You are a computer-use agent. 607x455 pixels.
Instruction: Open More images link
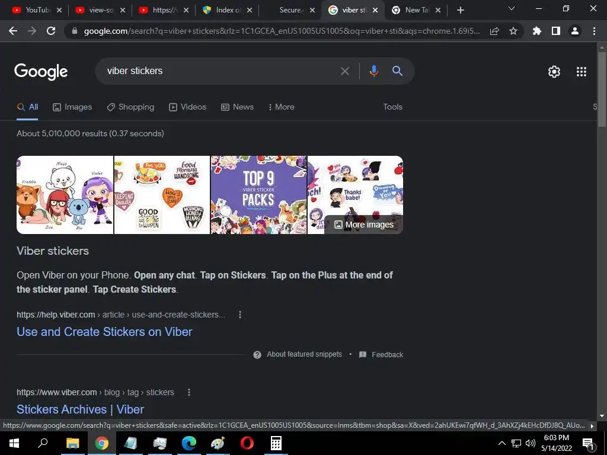[364, 225]
